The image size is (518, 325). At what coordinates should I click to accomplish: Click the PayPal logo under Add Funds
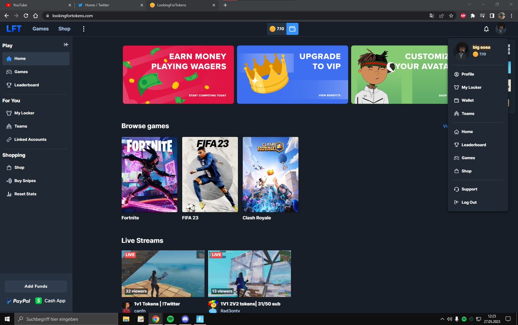pos(19,301)
